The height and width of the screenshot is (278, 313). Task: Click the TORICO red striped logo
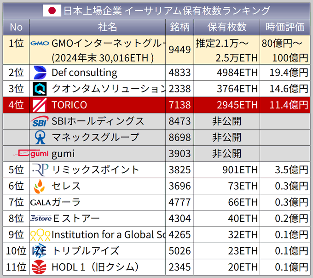click(x=40, y=105)
